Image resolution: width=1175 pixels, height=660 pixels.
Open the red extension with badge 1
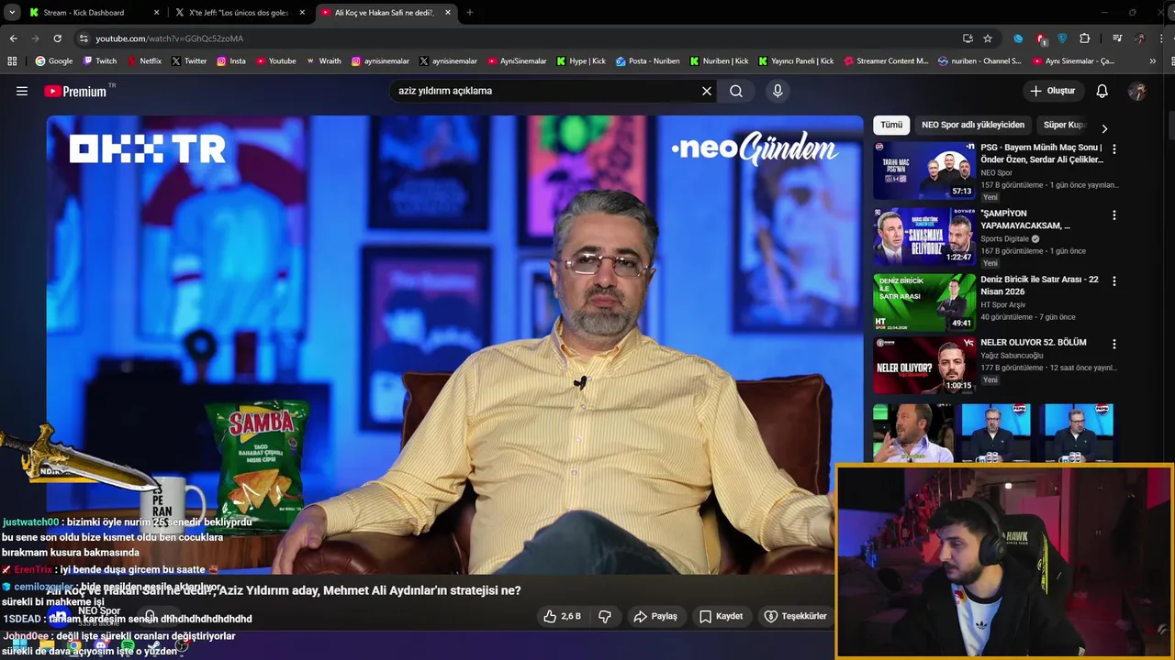(x=1041, y=38)
